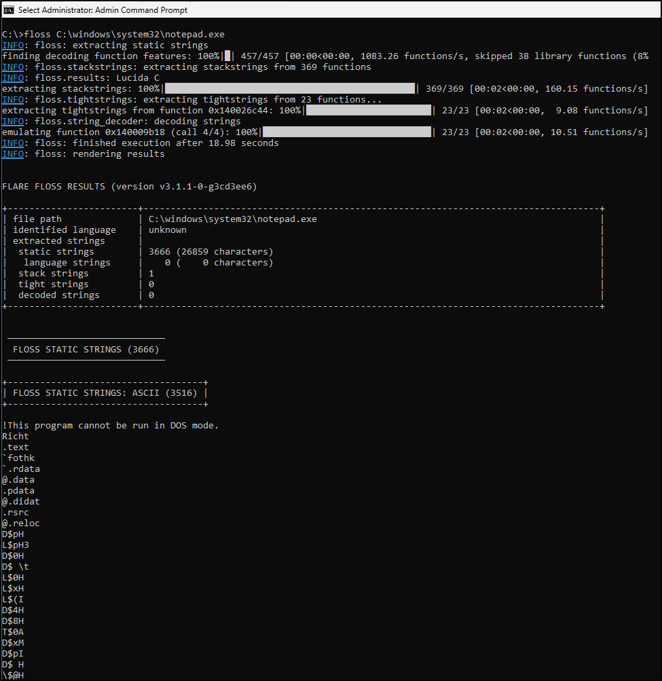Click the 'extracted strings' row label
This screenshot has height=681, width=662.
click(x=59, y=240)
